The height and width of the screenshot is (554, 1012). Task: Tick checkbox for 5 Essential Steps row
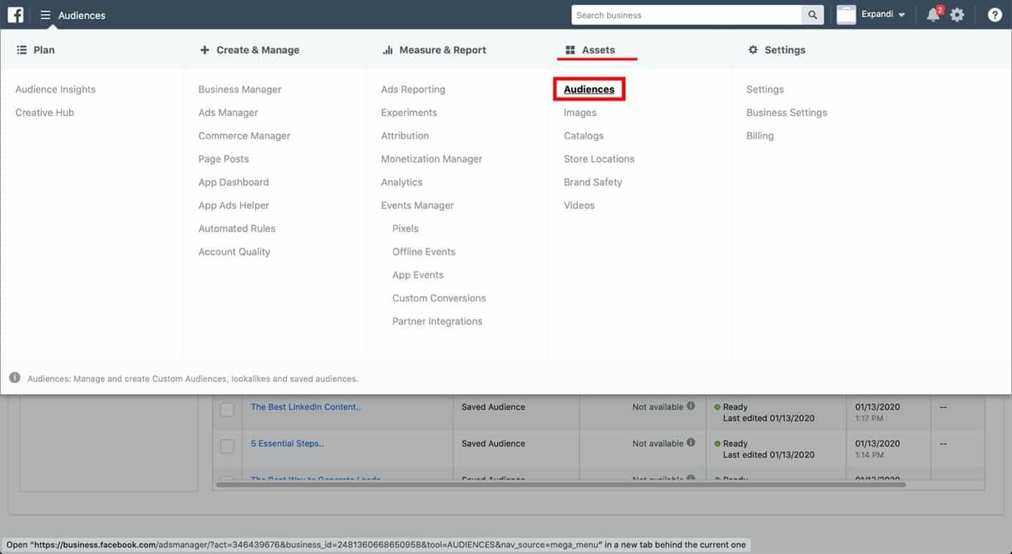(x=227, y=446)
